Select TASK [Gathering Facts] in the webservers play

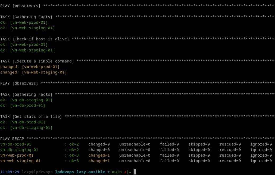[x=137, y=17]
